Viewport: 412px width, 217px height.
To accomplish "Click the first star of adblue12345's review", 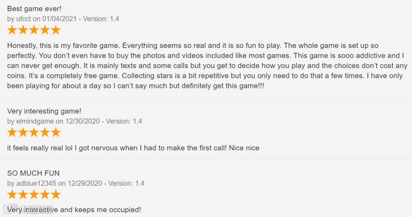I will coord(12,195).
